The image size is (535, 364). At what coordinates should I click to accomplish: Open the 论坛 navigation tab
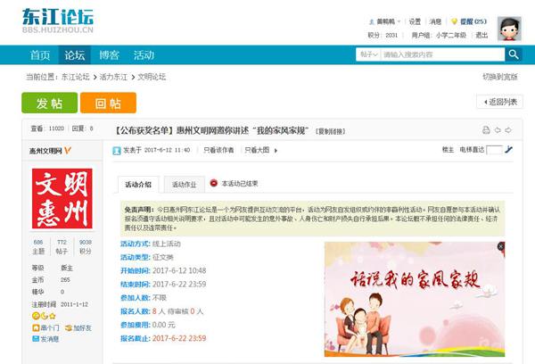pyautogui.click(x=76, y=54)
